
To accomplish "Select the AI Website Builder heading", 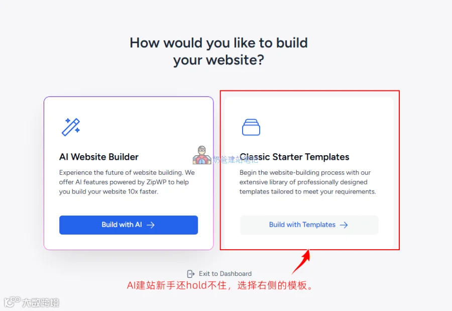I will [x=99, y=157].
